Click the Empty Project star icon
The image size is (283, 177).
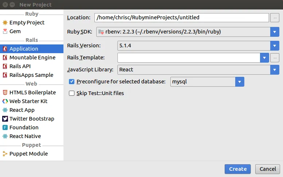click(5, 23)
